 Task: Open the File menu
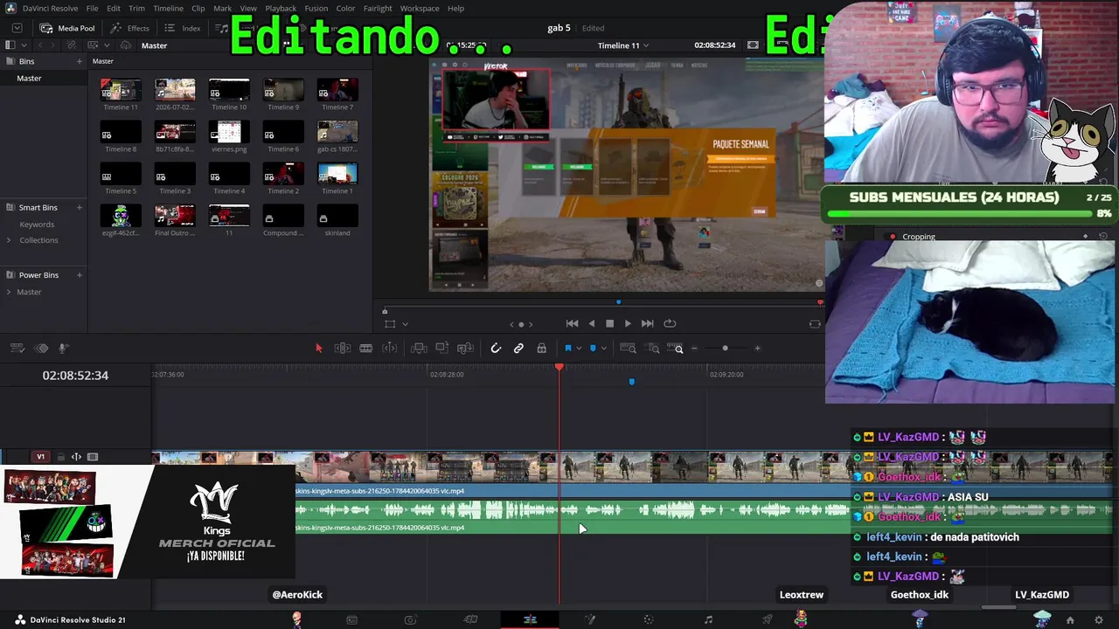point(92,9)
